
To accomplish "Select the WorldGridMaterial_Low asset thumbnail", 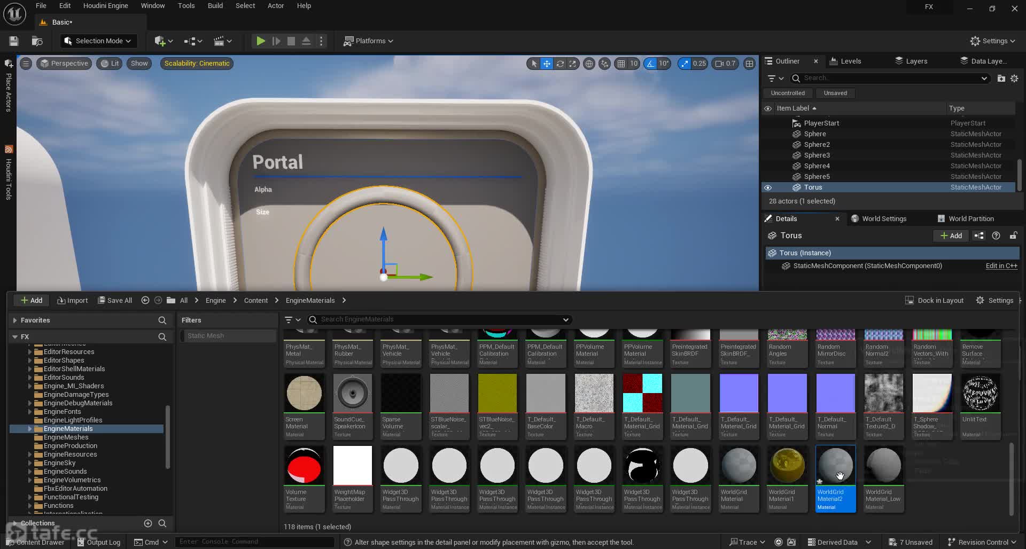I will coord(884,466).
